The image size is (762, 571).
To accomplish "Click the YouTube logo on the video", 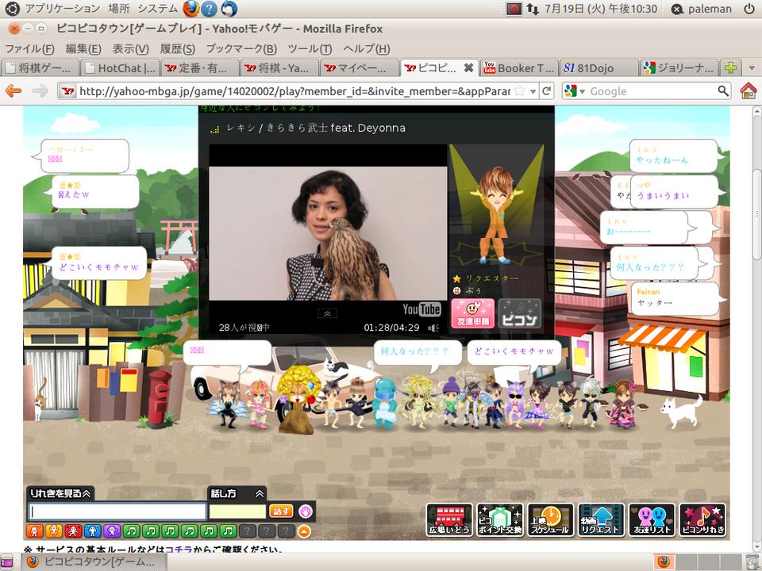I will (x=421, y=309).
